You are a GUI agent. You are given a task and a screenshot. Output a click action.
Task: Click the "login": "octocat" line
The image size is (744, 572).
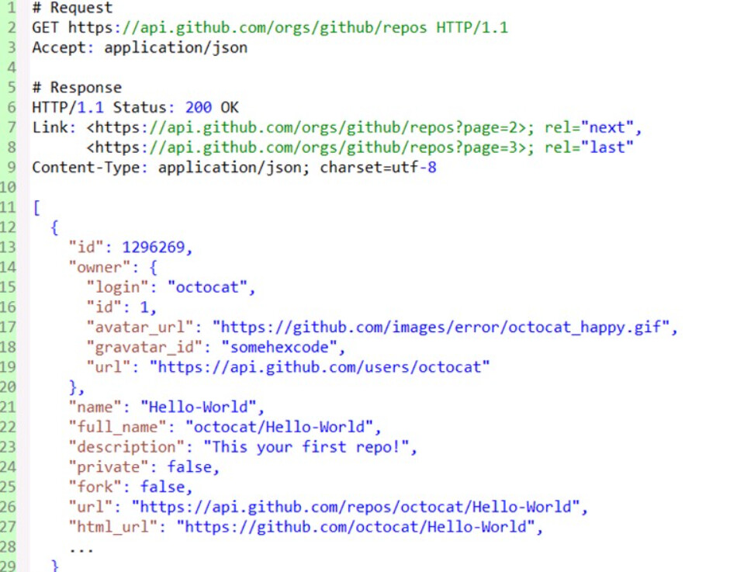tap(171, 287)
